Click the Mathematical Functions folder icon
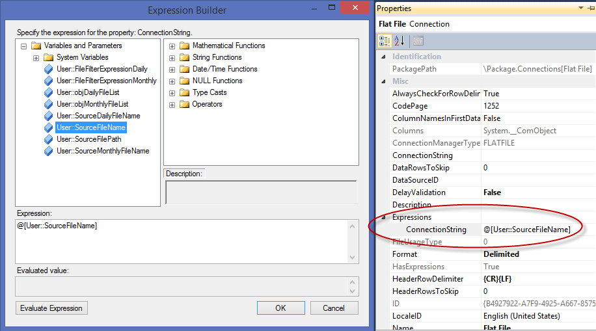The image size is (596, 331). (x=184, y=46)
